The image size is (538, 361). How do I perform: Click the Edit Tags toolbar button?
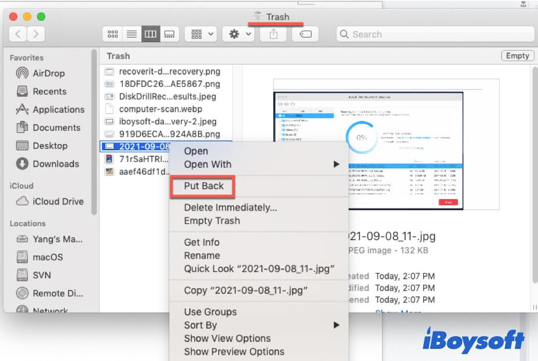[x=305, y=34]
